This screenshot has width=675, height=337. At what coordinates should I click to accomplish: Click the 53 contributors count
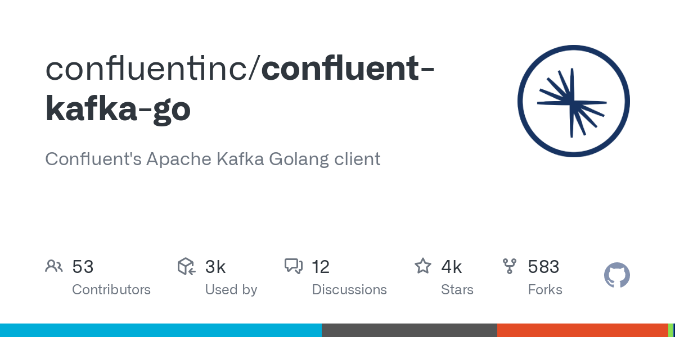(83, 267)
